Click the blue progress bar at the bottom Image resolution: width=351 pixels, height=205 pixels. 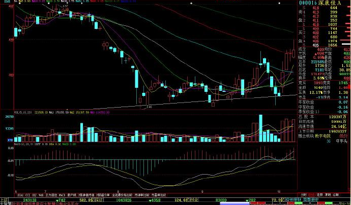(x=235, y=203)
